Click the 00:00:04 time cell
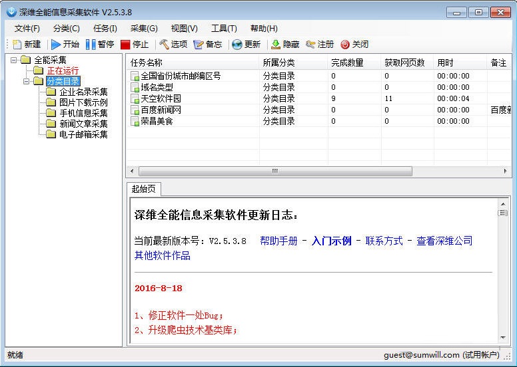This screenshot has width=517, height=367. pos(453,98)
